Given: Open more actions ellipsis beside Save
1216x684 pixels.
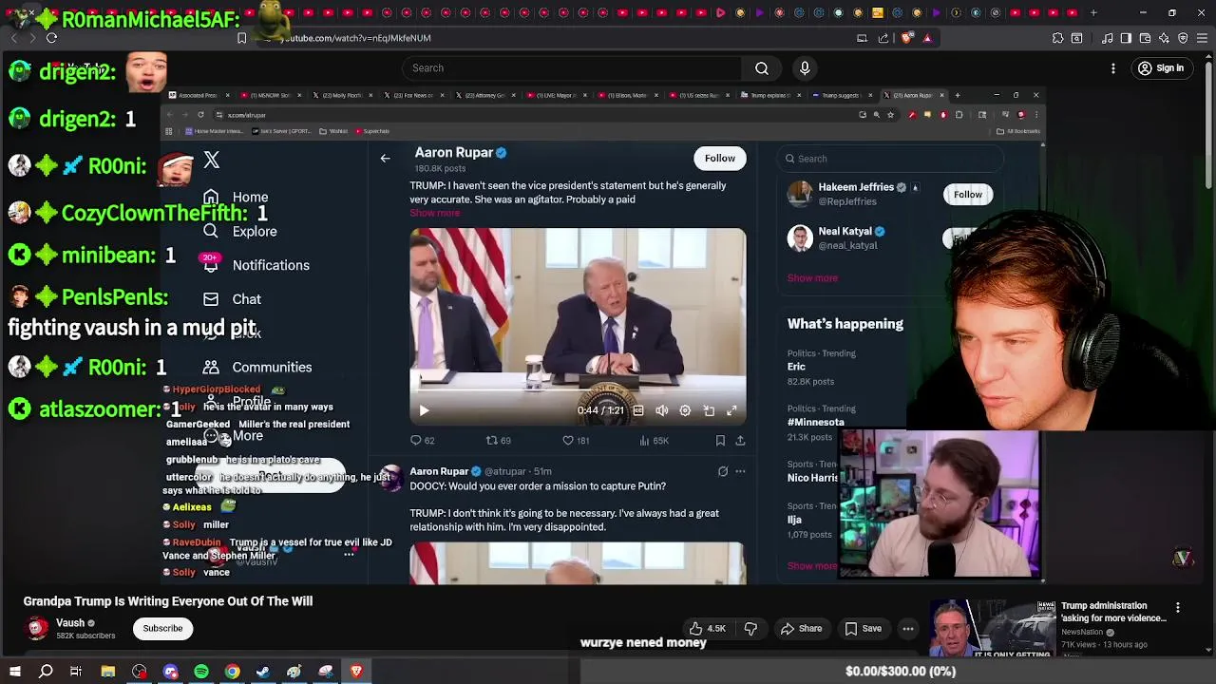Looking at the screenshot, I should (x=908, y=628).
